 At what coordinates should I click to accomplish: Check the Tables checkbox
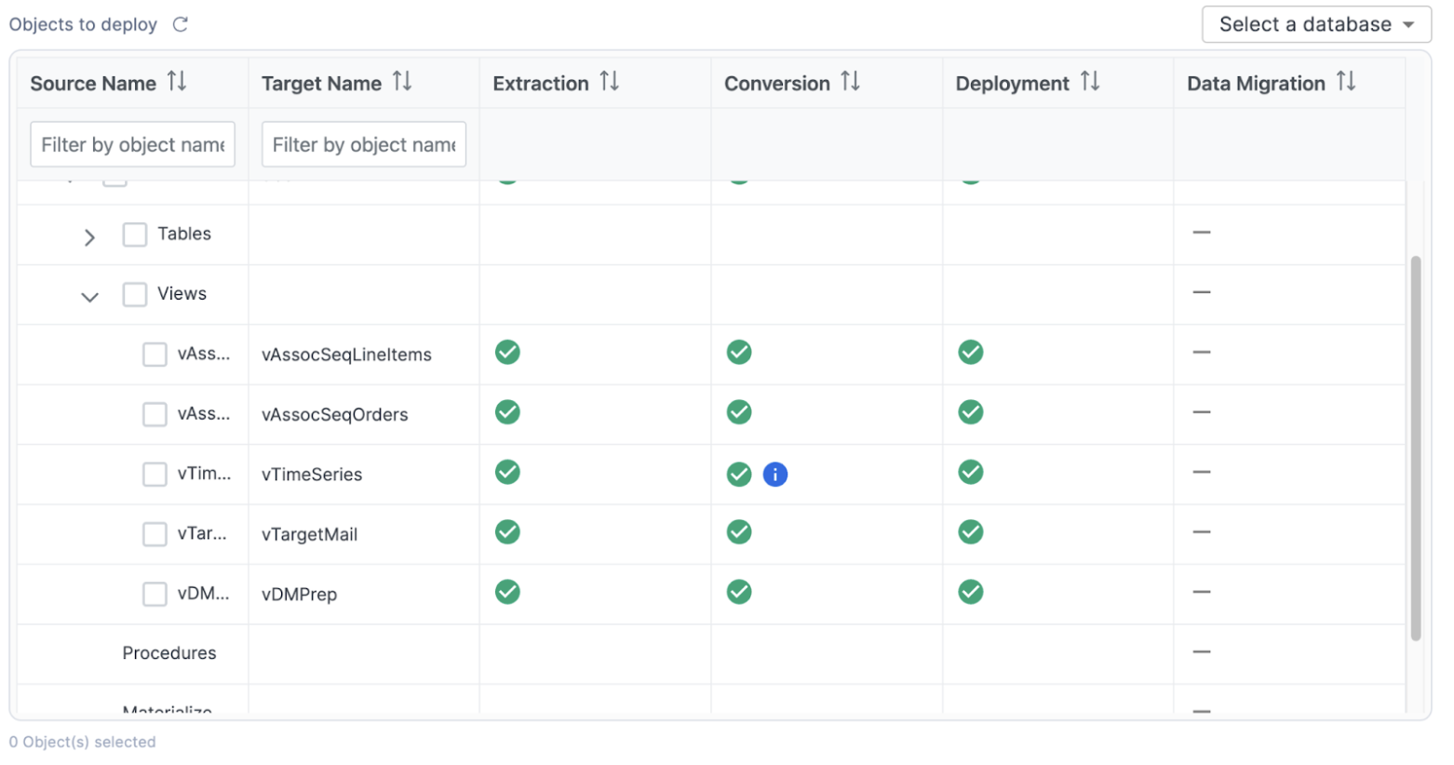tap(135, 235)
